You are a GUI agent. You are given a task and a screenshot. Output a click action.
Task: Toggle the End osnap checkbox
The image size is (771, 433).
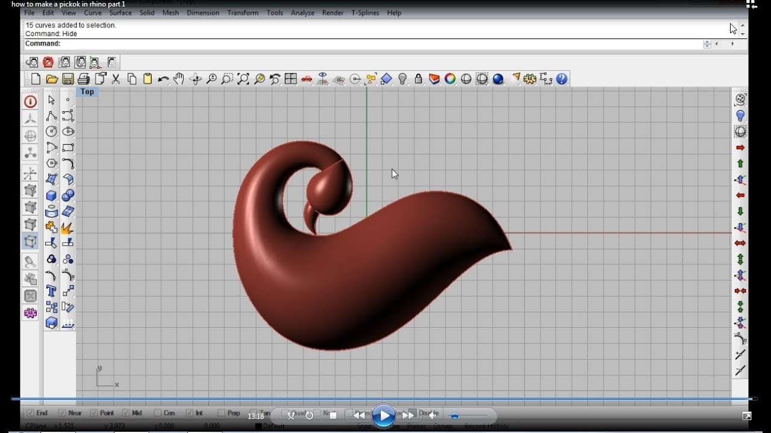coord(29,413)
